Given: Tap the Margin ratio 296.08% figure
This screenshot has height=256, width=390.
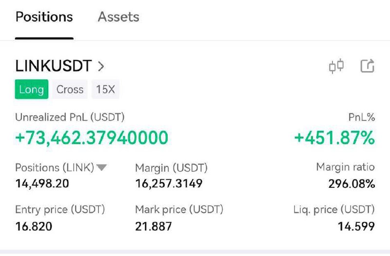Looking at the screenshot, I should coord(351,184).
